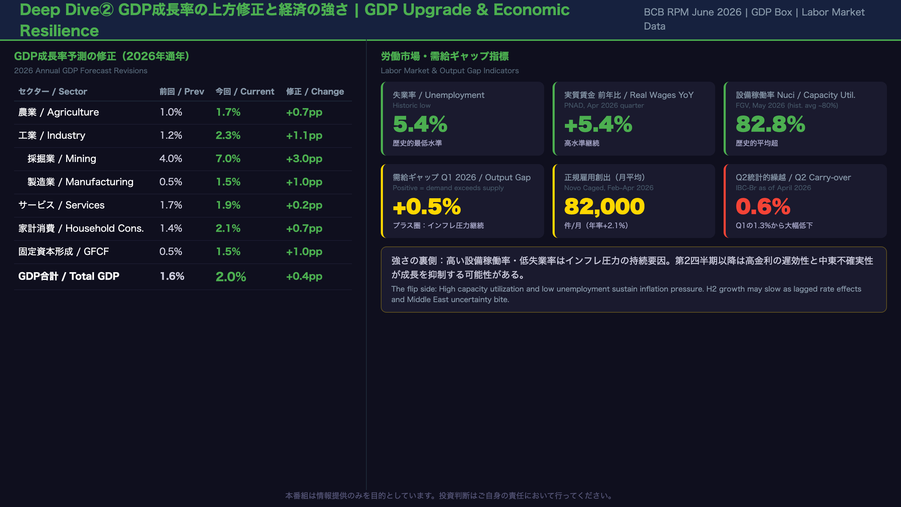Click Industry change '+1.1pp'
Screen dimensions: 901x507
[x=304, y=136]
